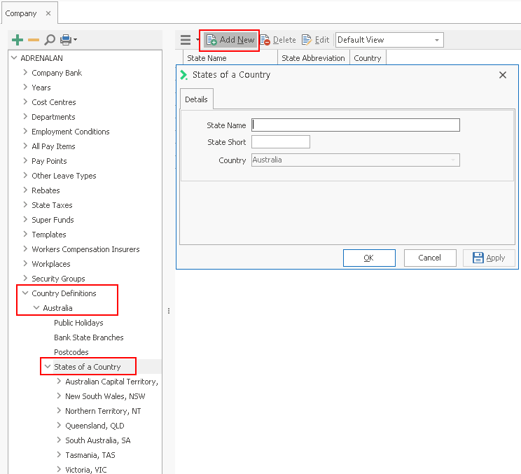The image size is (521, 474).
Task: Click the Delete toolbar button
Action: pos(278,40)
